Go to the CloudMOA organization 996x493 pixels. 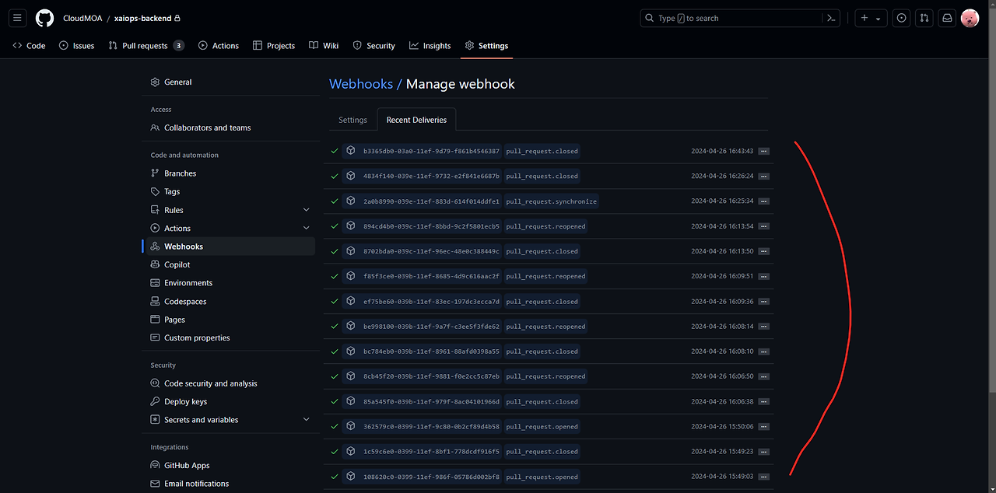pyautogui.click(x=82, y=18)
